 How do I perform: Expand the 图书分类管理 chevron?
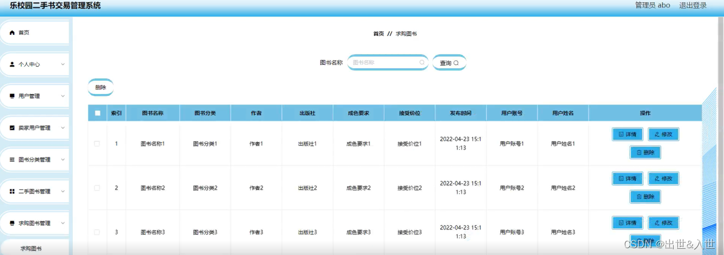tap(63, 160)
